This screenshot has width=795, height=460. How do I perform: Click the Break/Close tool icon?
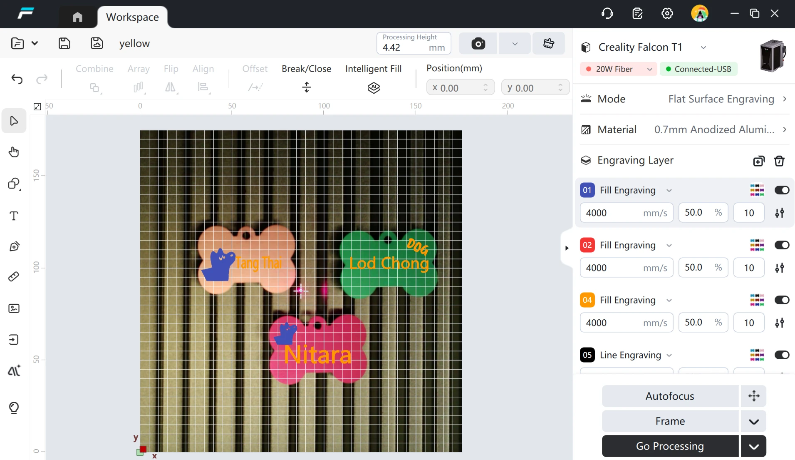[307, 87]
